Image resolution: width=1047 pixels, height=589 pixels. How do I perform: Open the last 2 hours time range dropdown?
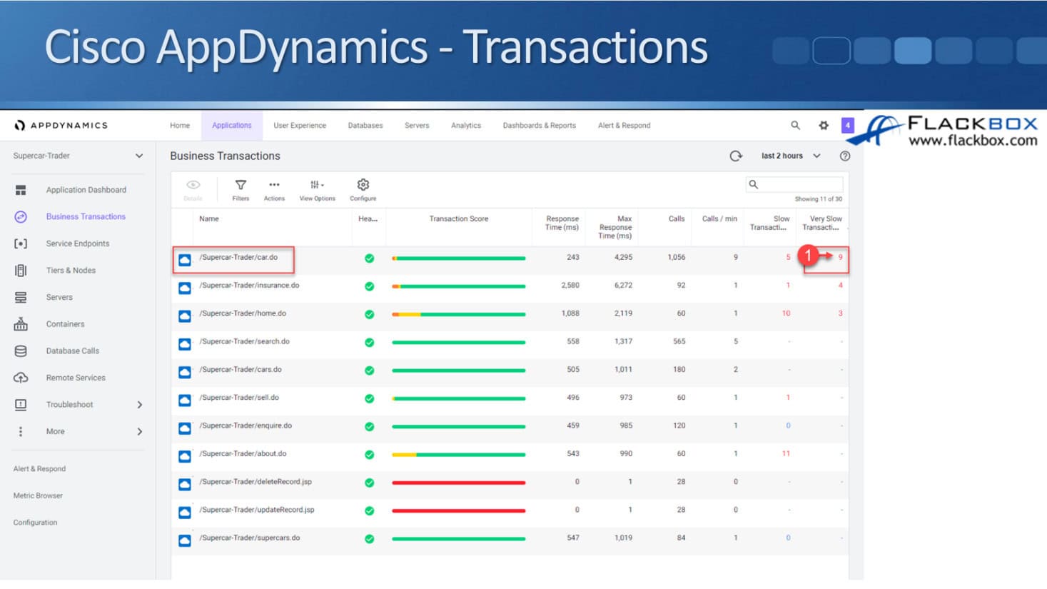[791, 156]
